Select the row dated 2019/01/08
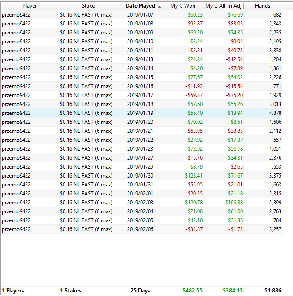The image size is (293, 296). [x=142, y=24]
